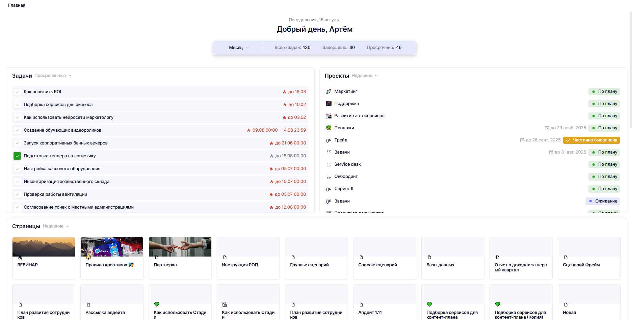Click the calendar icon before до 31 авг. 2025
The image size is (632, 320).
click(x=551, y=152)
